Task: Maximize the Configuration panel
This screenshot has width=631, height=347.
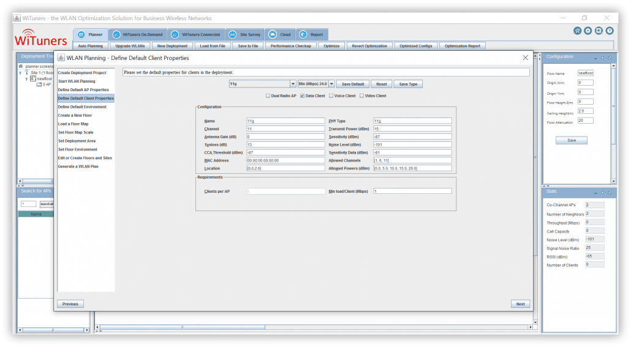Action: coord(603,58)
